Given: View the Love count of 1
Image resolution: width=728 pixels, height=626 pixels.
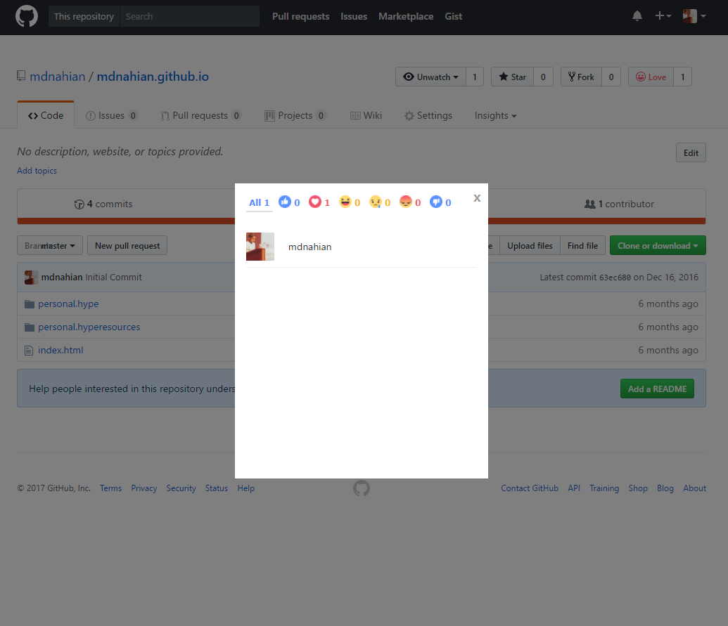Looking at the screenshot, I should tap(682, 77).
